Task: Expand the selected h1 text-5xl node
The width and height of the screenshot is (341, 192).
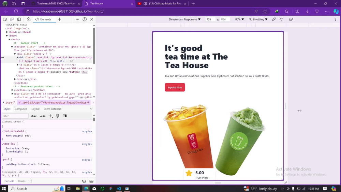Action: [x=18, y=57]
